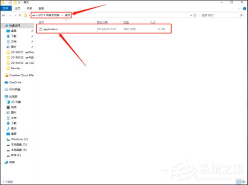Sort by the 名称 column header
Screen dimensions: 248x185
[41, 22]
